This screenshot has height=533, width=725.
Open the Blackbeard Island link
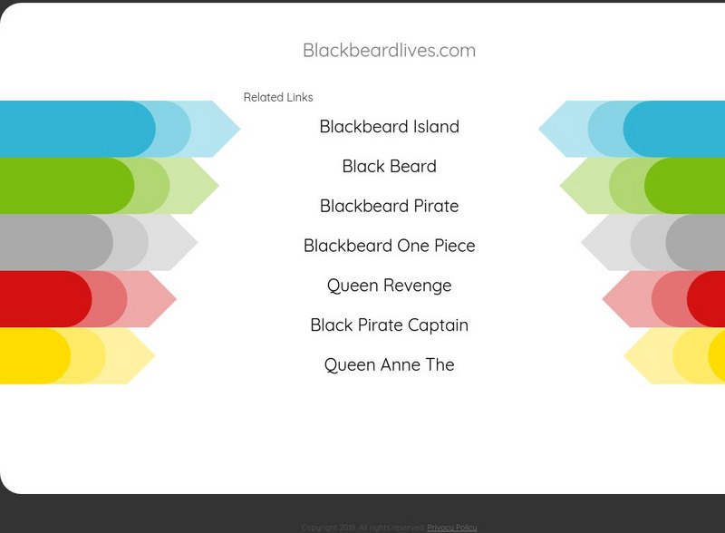389,127
